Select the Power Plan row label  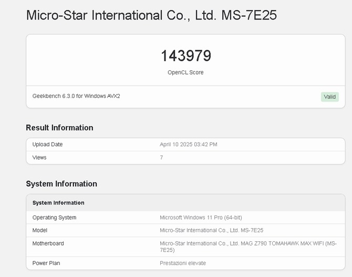point(47,263)
